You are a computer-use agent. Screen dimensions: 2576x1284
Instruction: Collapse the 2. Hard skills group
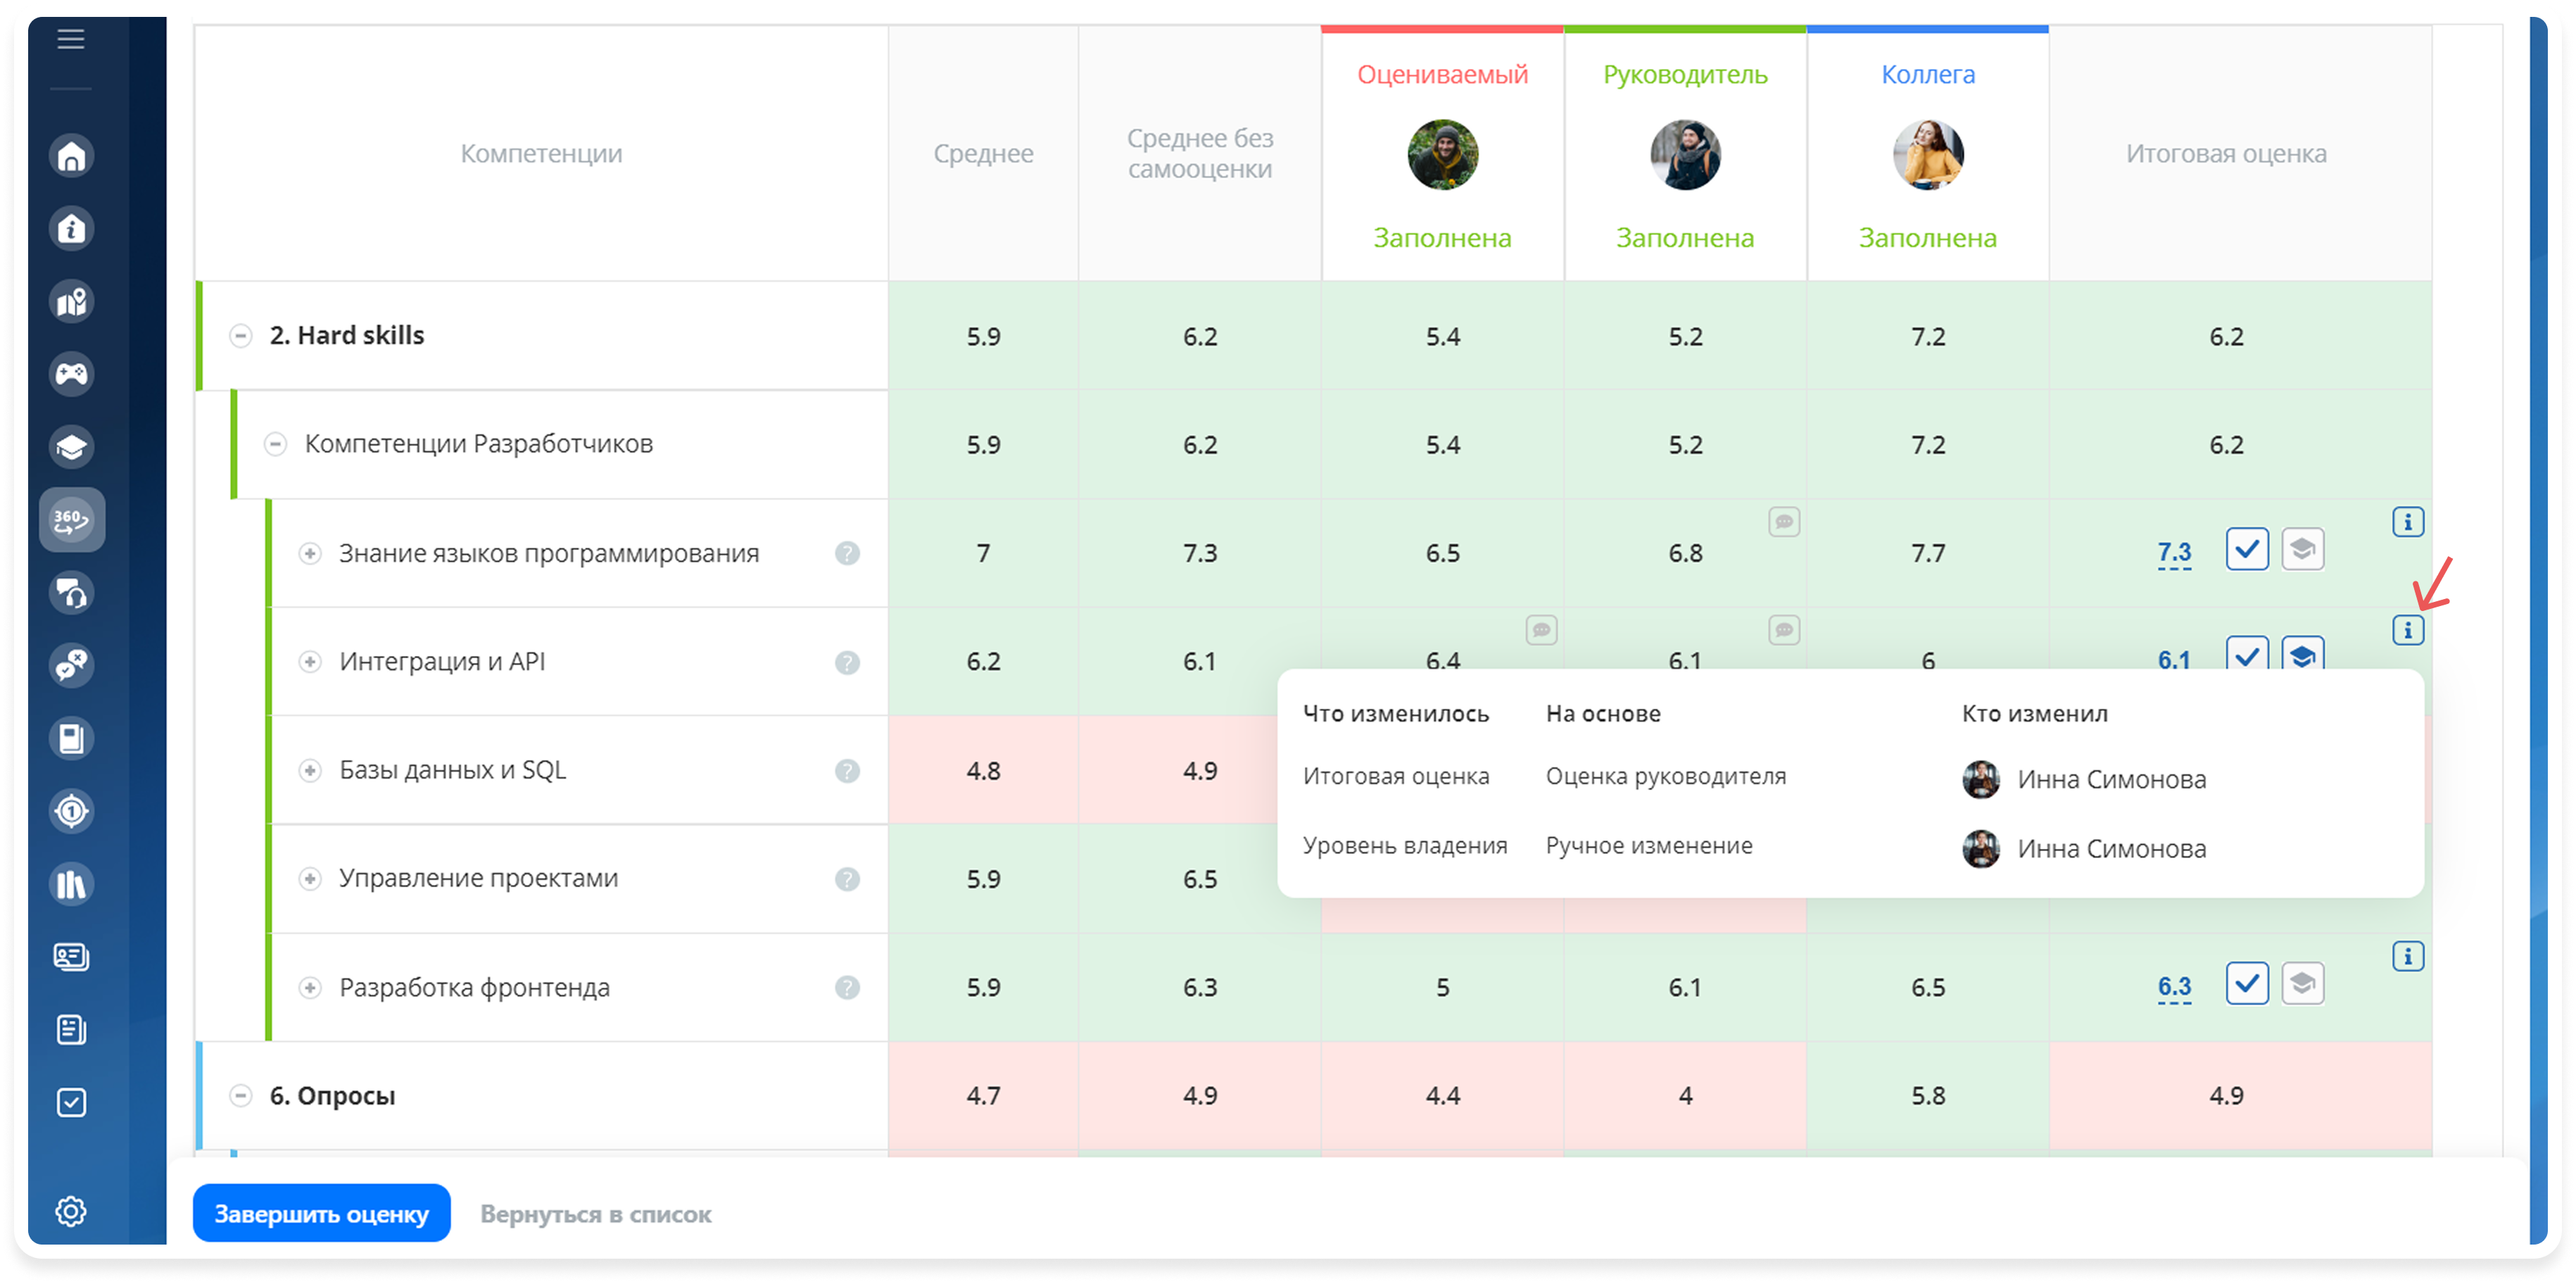(241, 336)
